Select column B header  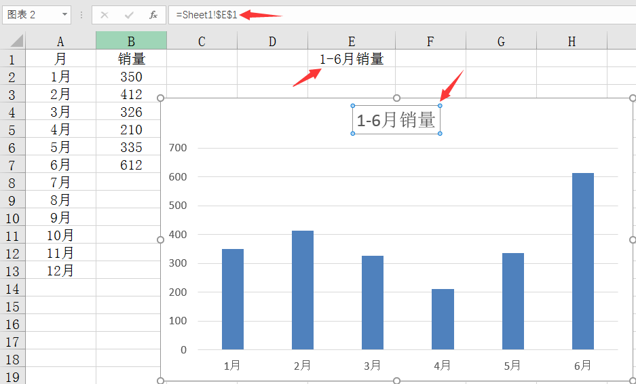[x=131, y=41]
